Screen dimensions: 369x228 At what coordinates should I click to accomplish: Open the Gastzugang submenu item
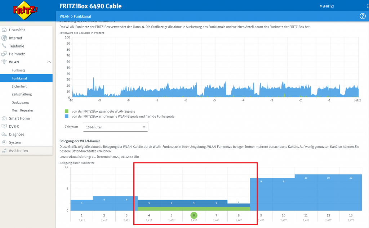(20, 102)
